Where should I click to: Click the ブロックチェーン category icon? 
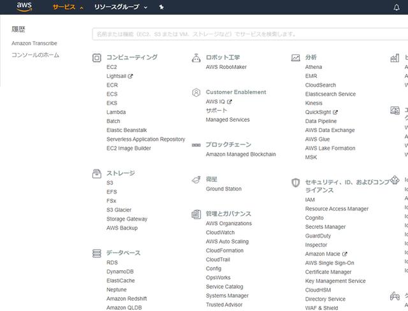coord(196,145)
